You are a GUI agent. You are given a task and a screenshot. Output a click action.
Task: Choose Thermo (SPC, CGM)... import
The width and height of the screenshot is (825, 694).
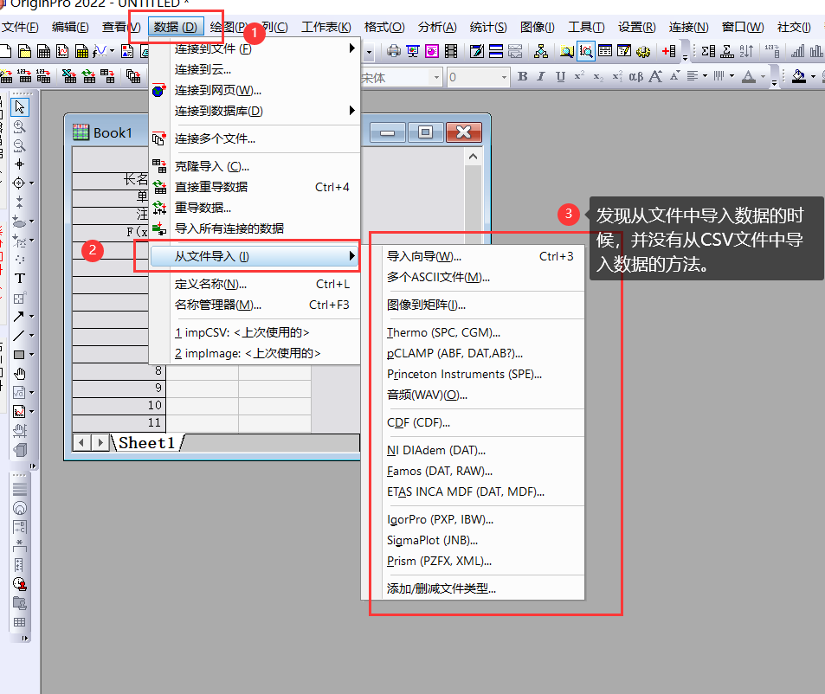tap(473, 333)
